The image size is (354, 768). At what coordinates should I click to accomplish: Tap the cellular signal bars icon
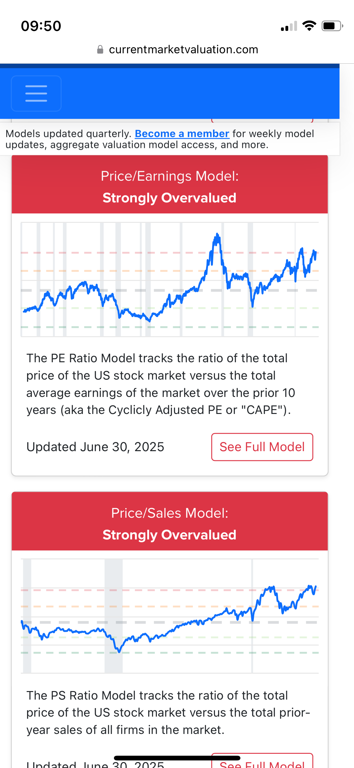click(x=289, y=26)
